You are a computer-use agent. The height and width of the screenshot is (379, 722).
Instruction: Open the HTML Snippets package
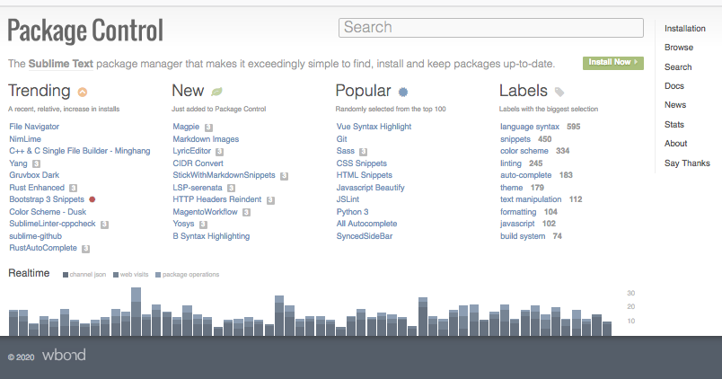[365, 175]
